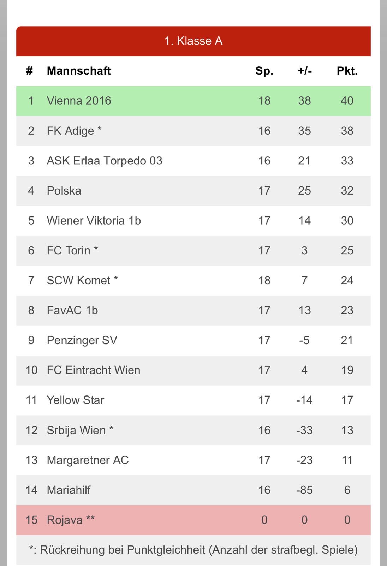Open Wiener Viktoria 1b team
The width and height of the screenshot is (387, 566).
click(194, 221)
